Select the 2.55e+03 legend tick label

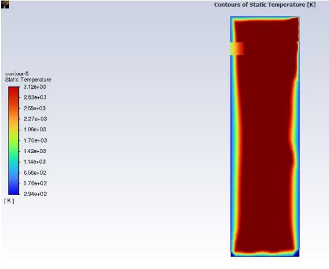34,109
